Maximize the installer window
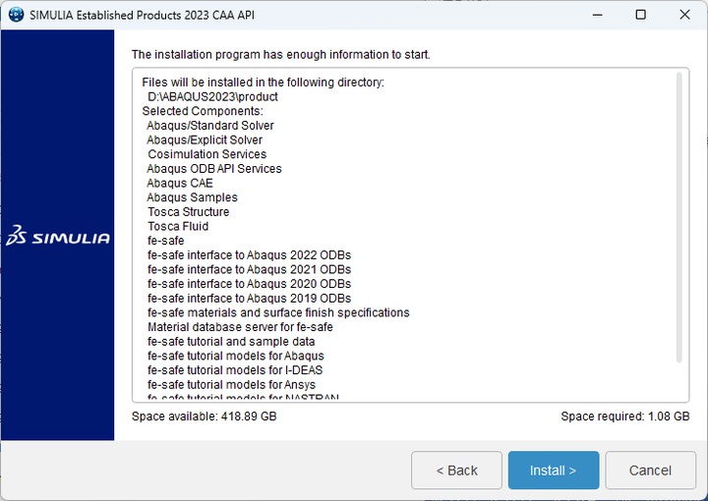The image size is (708, 501). pos(640,15)
